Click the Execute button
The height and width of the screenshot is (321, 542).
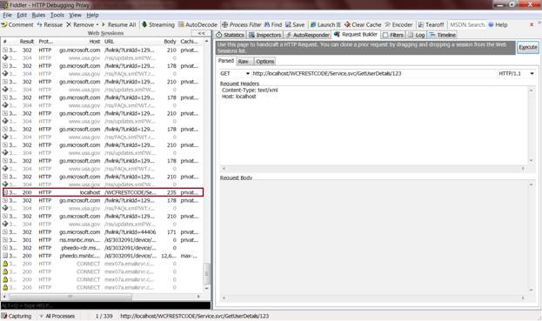(x=528, y=47)
